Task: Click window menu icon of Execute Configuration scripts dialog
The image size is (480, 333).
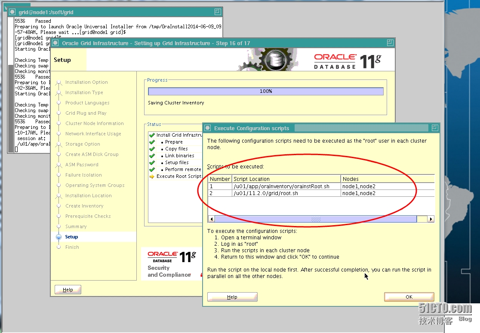Action: click(x=208, y=128)
